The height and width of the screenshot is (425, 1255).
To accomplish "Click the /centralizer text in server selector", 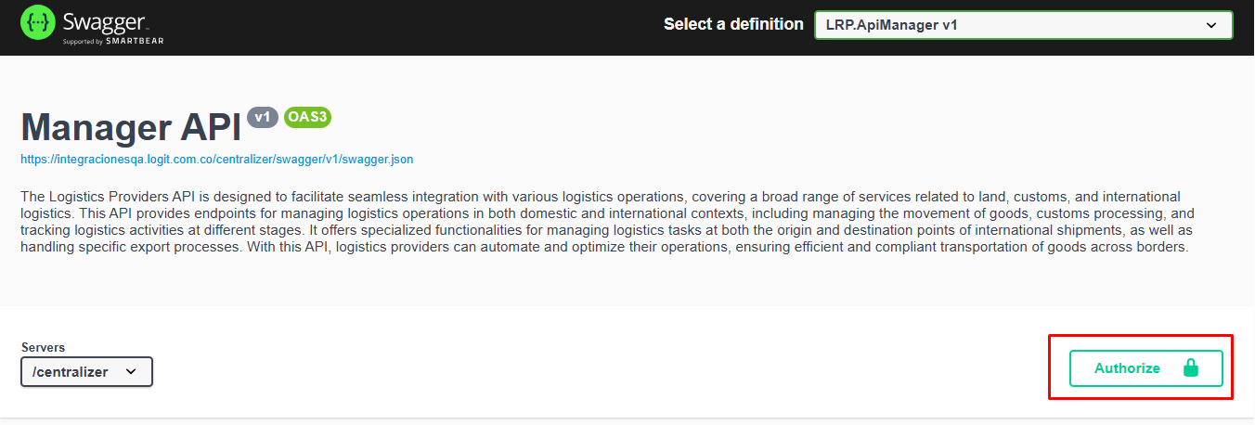I will (x=71, y=371).
